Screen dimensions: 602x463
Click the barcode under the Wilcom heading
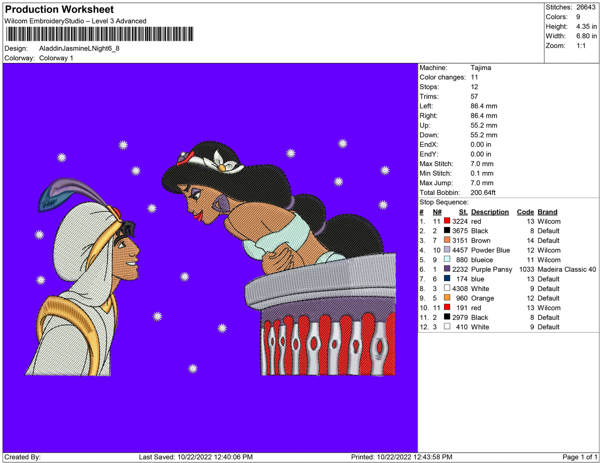(100, 34)
